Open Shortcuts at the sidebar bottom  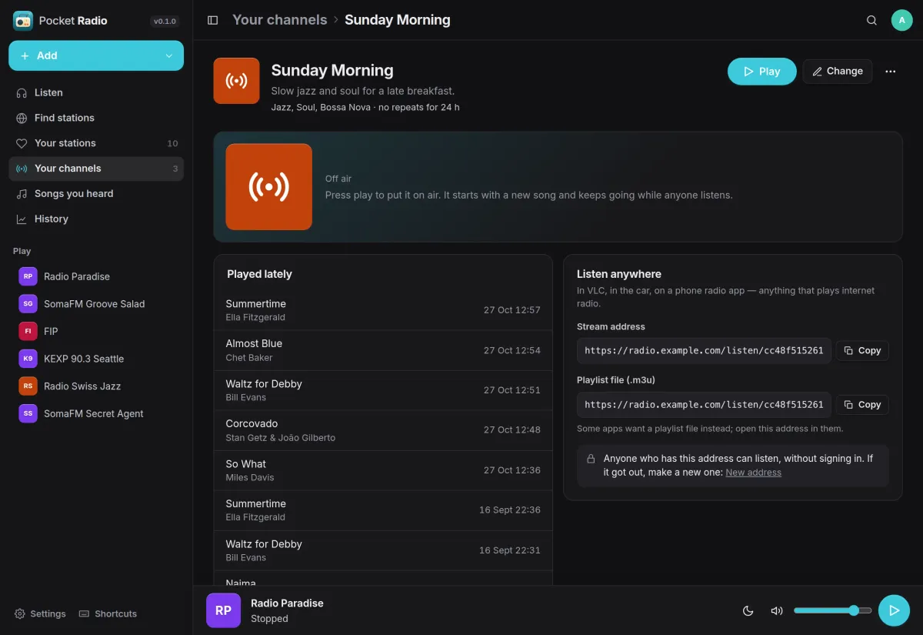(108, 613)
